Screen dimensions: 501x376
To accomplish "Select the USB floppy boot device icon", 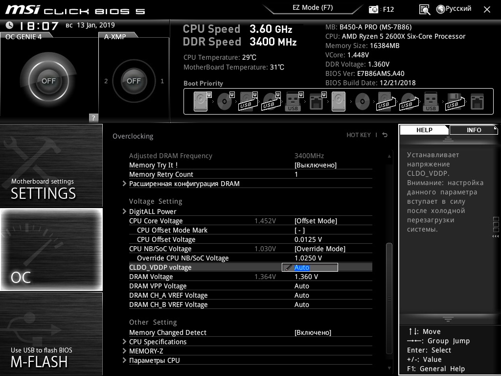I will pyautogui.click(x=455, y=101).
